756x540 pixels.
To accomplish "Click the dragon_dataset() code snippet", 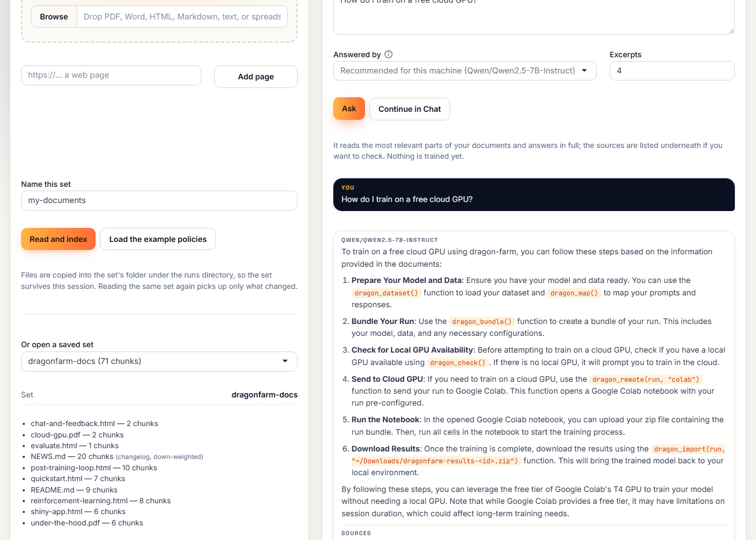I will coord(387,293).
